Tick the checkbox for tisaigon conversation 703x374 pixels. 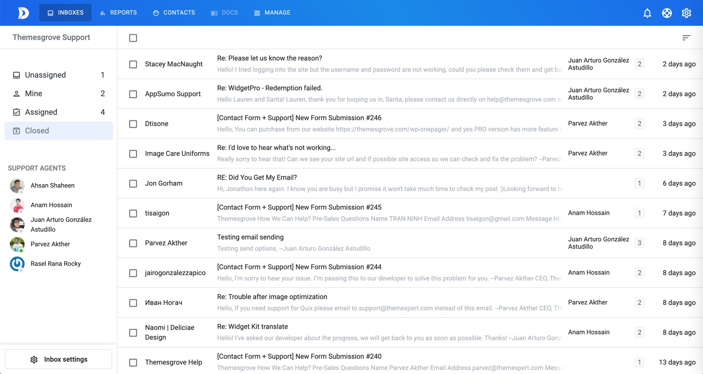133,213
